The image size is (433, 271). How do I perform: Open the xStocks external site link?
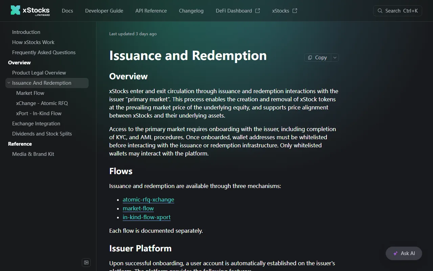click(284, 11)
